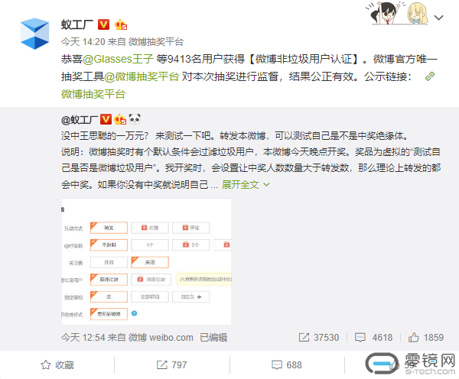
Task: Open the @蚁工厂 original author name
Action: coord(80,120)
